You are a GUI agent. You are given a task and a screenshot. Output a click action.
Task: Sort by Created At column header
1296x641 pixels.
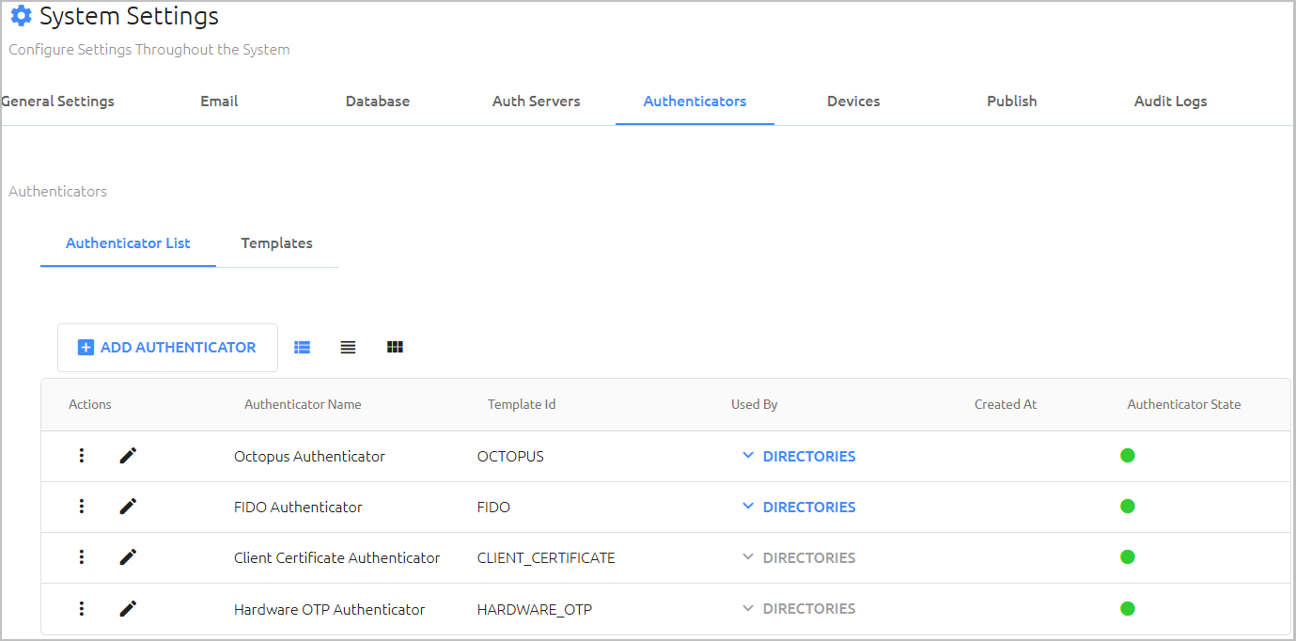click(x=1006, y=404)
